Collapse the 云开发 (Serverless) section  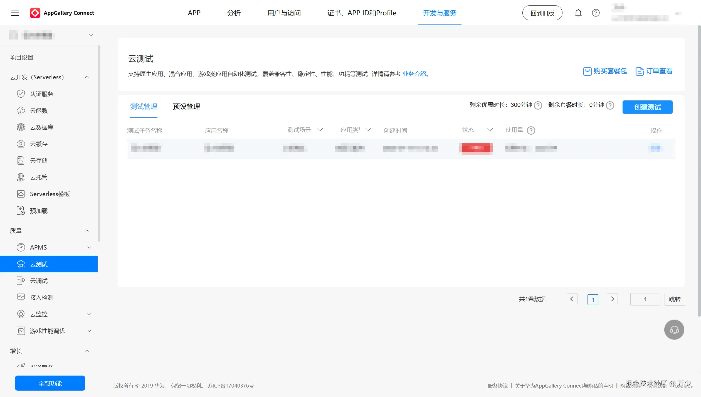[87, 77]
